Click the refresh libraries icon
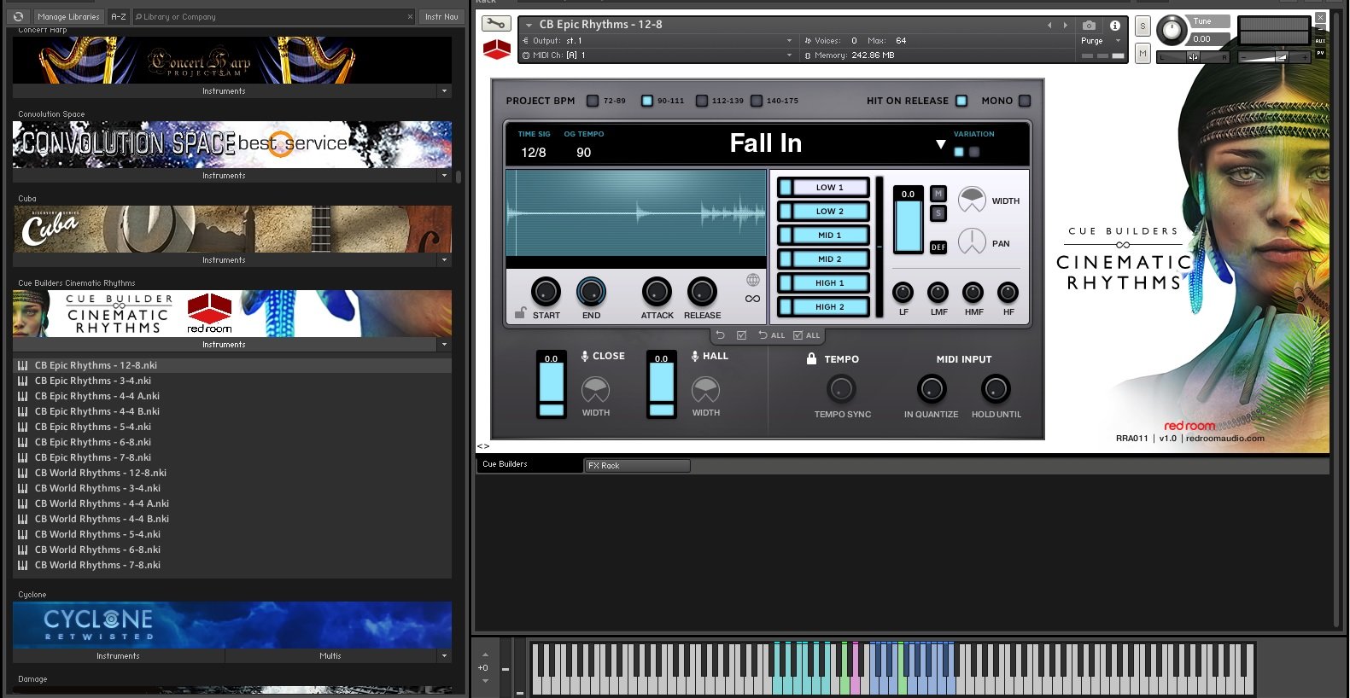 [x=18, y=16]
